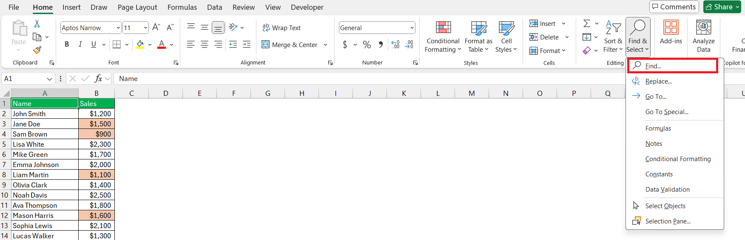The height and width of the screenshot is (240, 745).
Task: Open the fill color dropdown arrow
Action: click(150, 45)
